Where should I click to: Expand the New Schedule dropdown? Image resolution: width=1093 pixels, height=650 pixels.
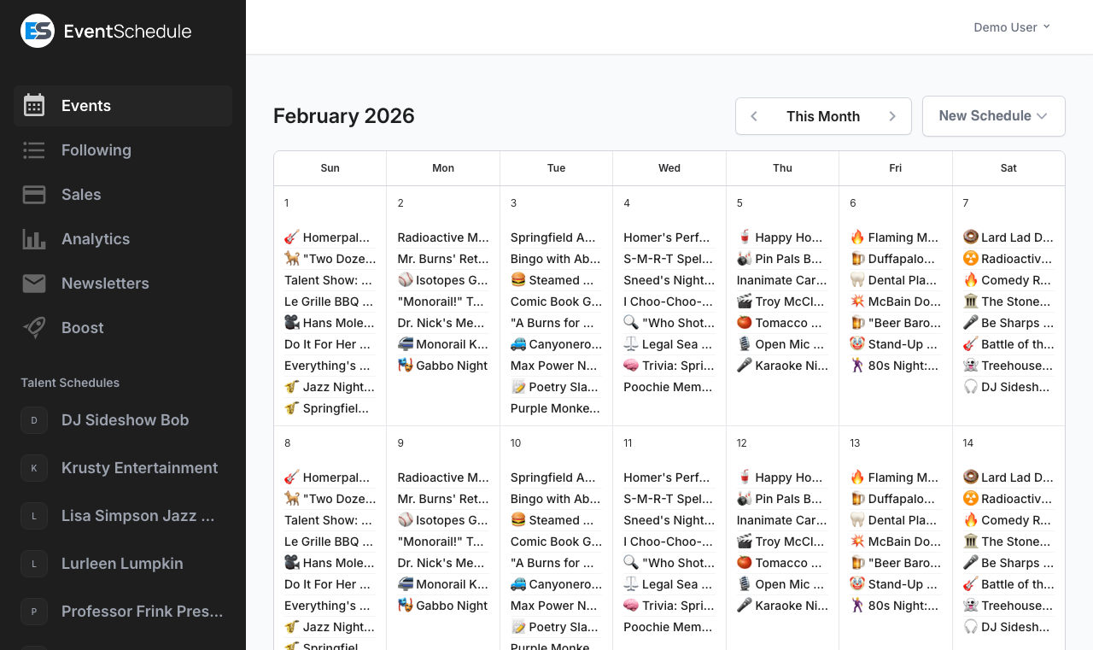point(993,115)
